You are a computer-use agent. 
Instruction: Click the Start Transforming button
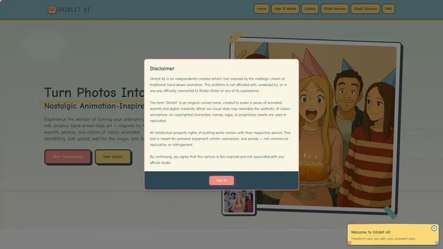coord(68,157)
